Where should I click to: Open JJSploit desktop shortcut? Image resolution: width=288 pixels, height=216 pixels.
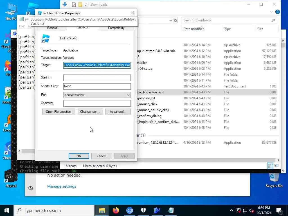pos(11,178)
